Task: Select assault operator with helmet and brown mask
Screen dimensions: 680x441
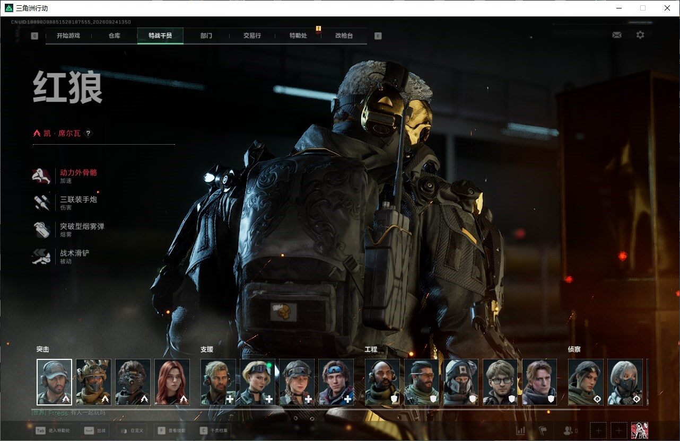Action: [x=93, y=382]
